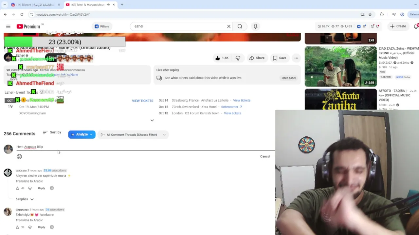The height and width of the screenshot is (235, 419).
Task: Open more actions menu for video
Action: tap(296, 58)
